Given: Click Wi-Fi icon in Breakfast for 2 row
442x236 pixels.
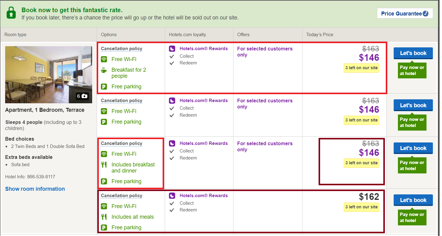Looking at the screenshot, I should [x=104, y=59].
